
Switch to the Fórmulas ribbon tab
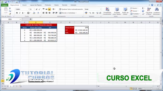click(x=48, y=5)
